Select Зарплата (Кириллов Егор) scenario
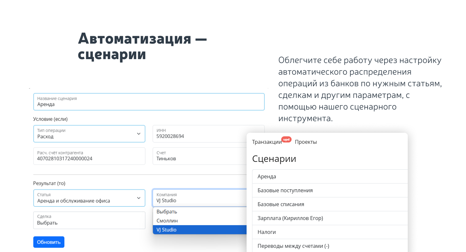The image size is (466, 252). click(x=329, y=218)
